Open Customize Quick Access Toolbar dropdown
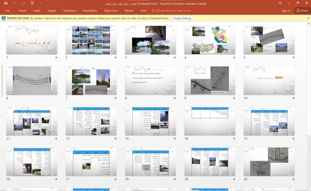Image resolution: width=311 pixels, height=191 pixels. (41, 3)
